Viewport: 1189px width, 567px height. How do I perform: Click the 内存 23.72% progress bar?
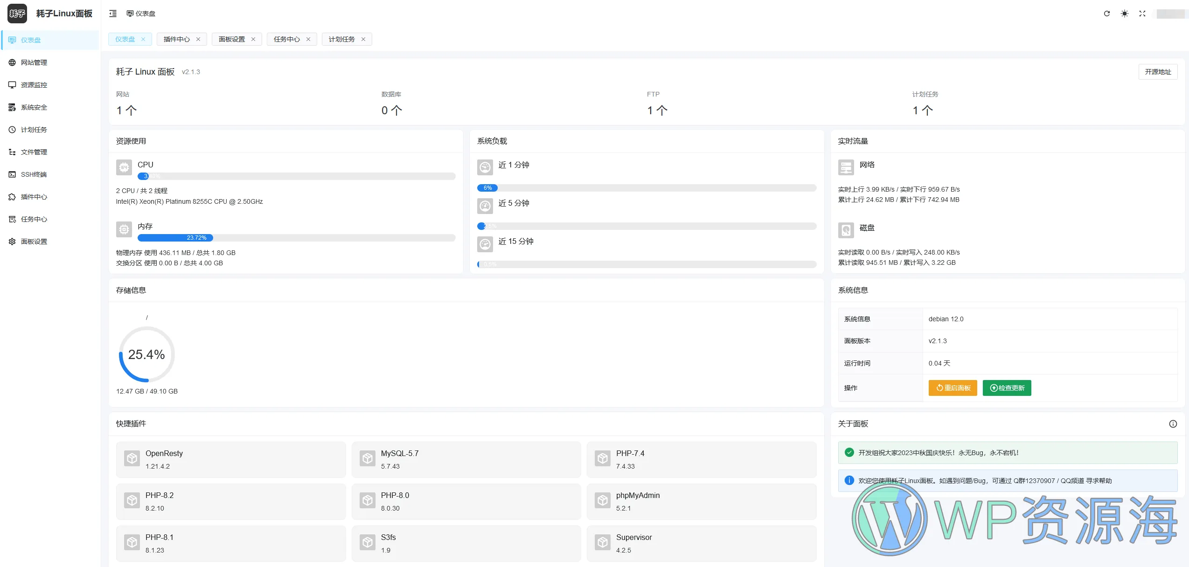[297, 238]
